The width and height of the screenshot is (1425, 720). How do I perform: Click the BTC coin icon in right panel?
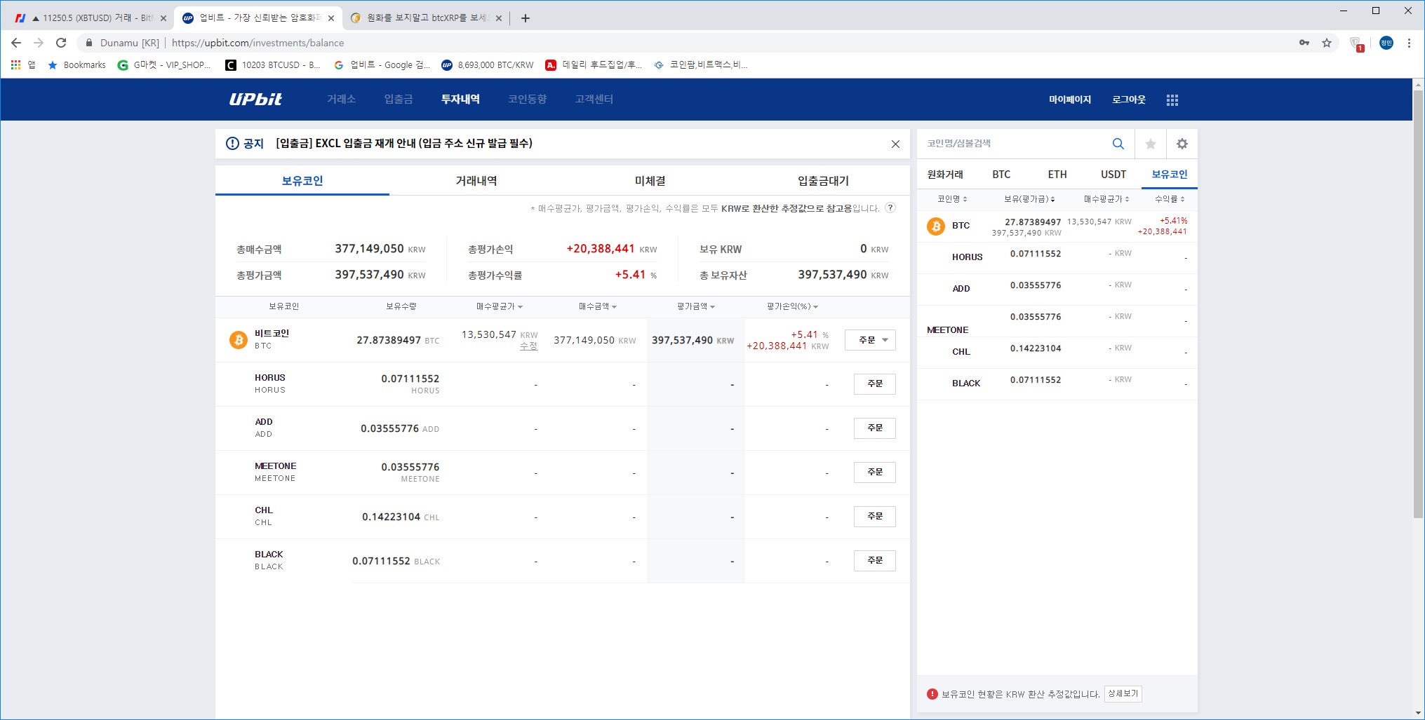click(x=936, y=226)
